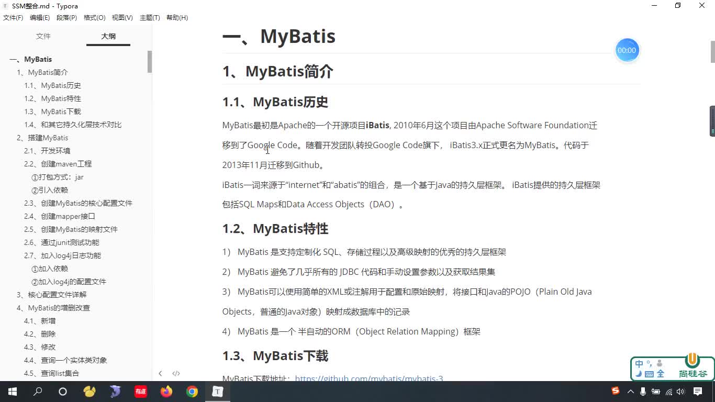715x402 pixels.
Task: Select the Typora taskbar icon
Action: click(217, 392)
